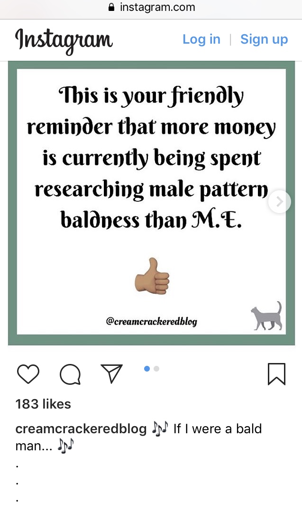The height and width of the screenshot is (512, 302).
Task: Select the second grey carousel dot
Action: click(x=156, y=369)
